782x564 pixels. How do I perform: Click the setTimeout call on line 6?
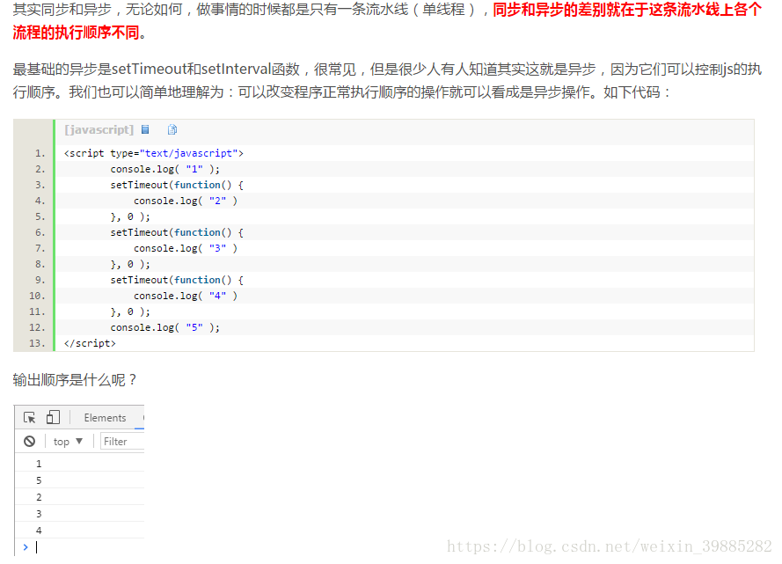click(177, 232)
